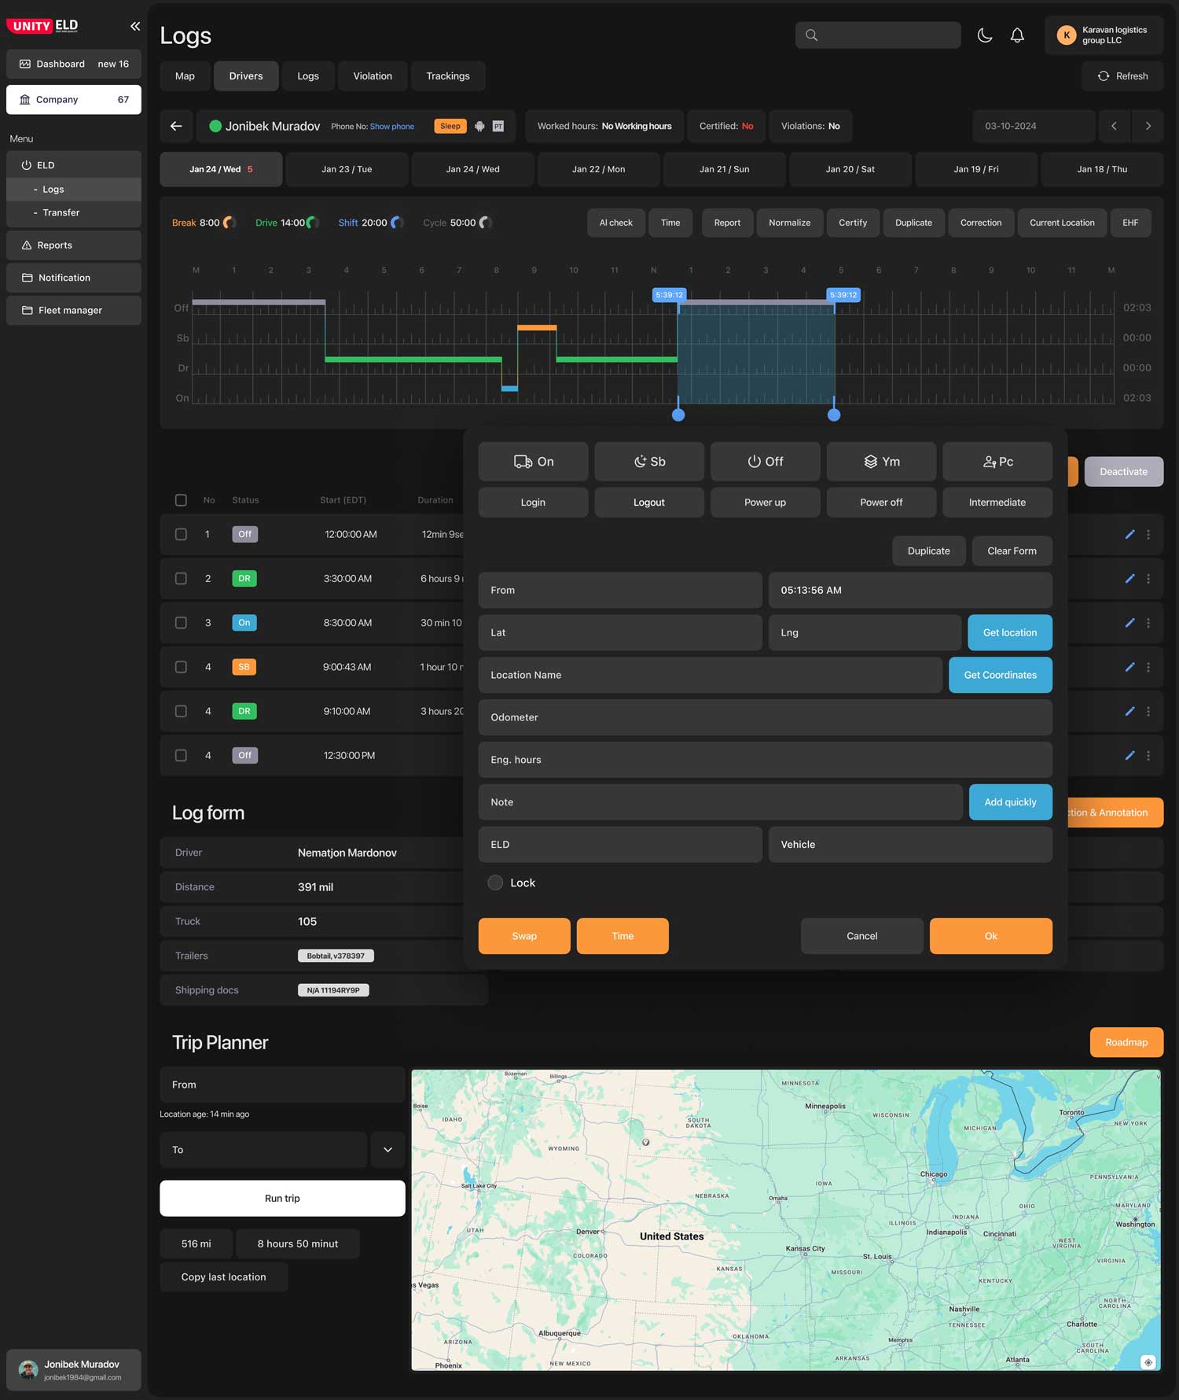Click Jonibek Muradov's profile photo in sidebar
1179x1400 pixels.
click(x=28, y=1369)
